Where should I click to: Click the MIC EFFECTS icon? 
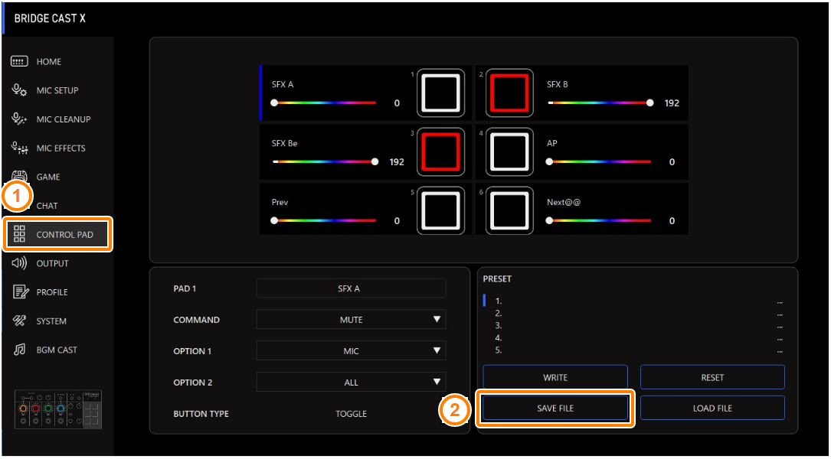pyautogui.click(x=19, y=148)
